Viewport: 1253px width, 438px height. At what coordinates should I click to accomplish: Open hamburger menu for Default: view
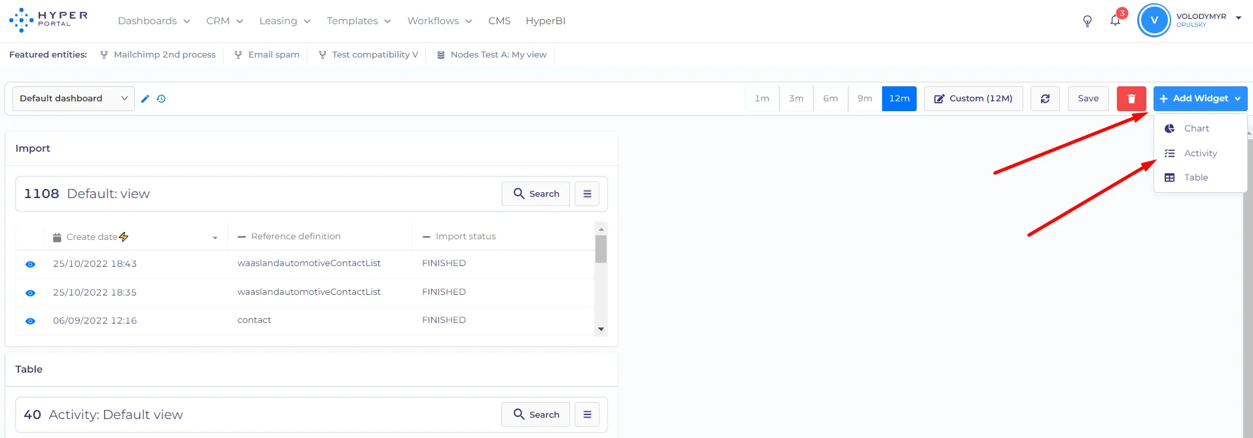click(x=587, y=194)
